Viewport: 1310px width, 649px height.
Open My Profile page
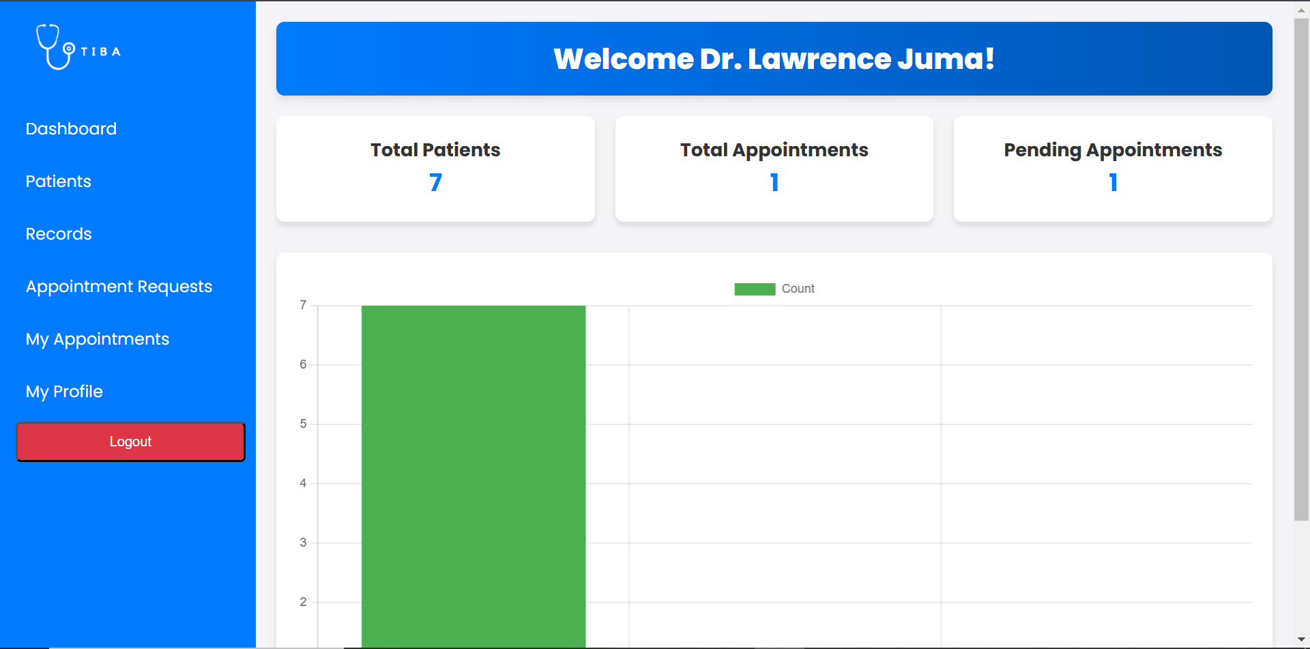(64, 392)
